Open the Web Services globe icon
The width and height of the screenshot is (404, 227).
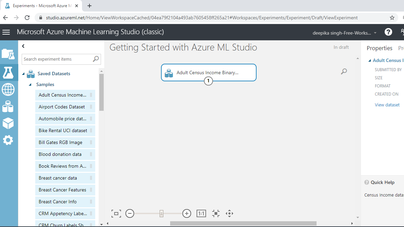[8, 90]
